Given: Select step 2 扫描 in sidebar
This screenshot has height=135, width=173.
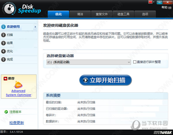Looking at the screenshot, I should click(18, 35).
